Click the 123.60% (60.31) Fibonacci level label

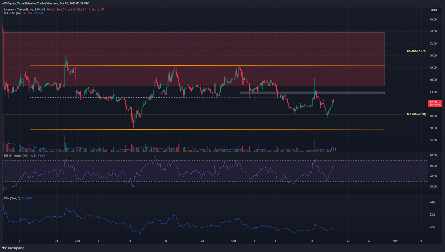pyautogui.click(x=416, y=114)
